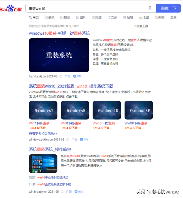Open the 贴吧 tab
183x198 pixels.
point(128,17)
